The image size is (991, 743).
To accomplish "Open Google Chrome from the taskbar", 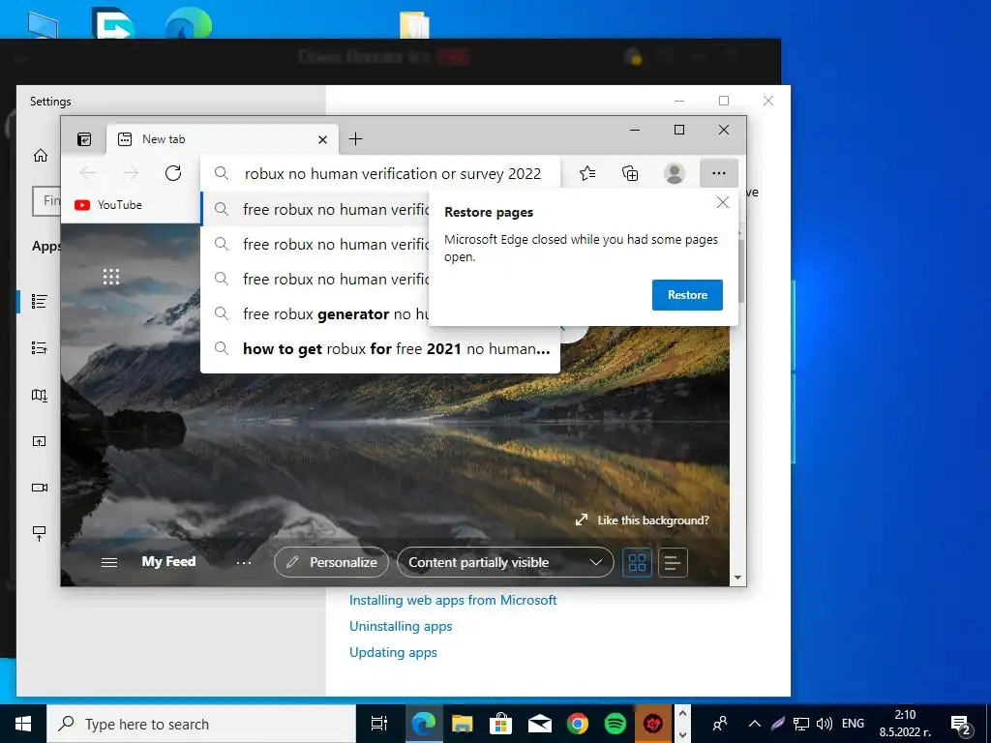I will tap(577, 724).
